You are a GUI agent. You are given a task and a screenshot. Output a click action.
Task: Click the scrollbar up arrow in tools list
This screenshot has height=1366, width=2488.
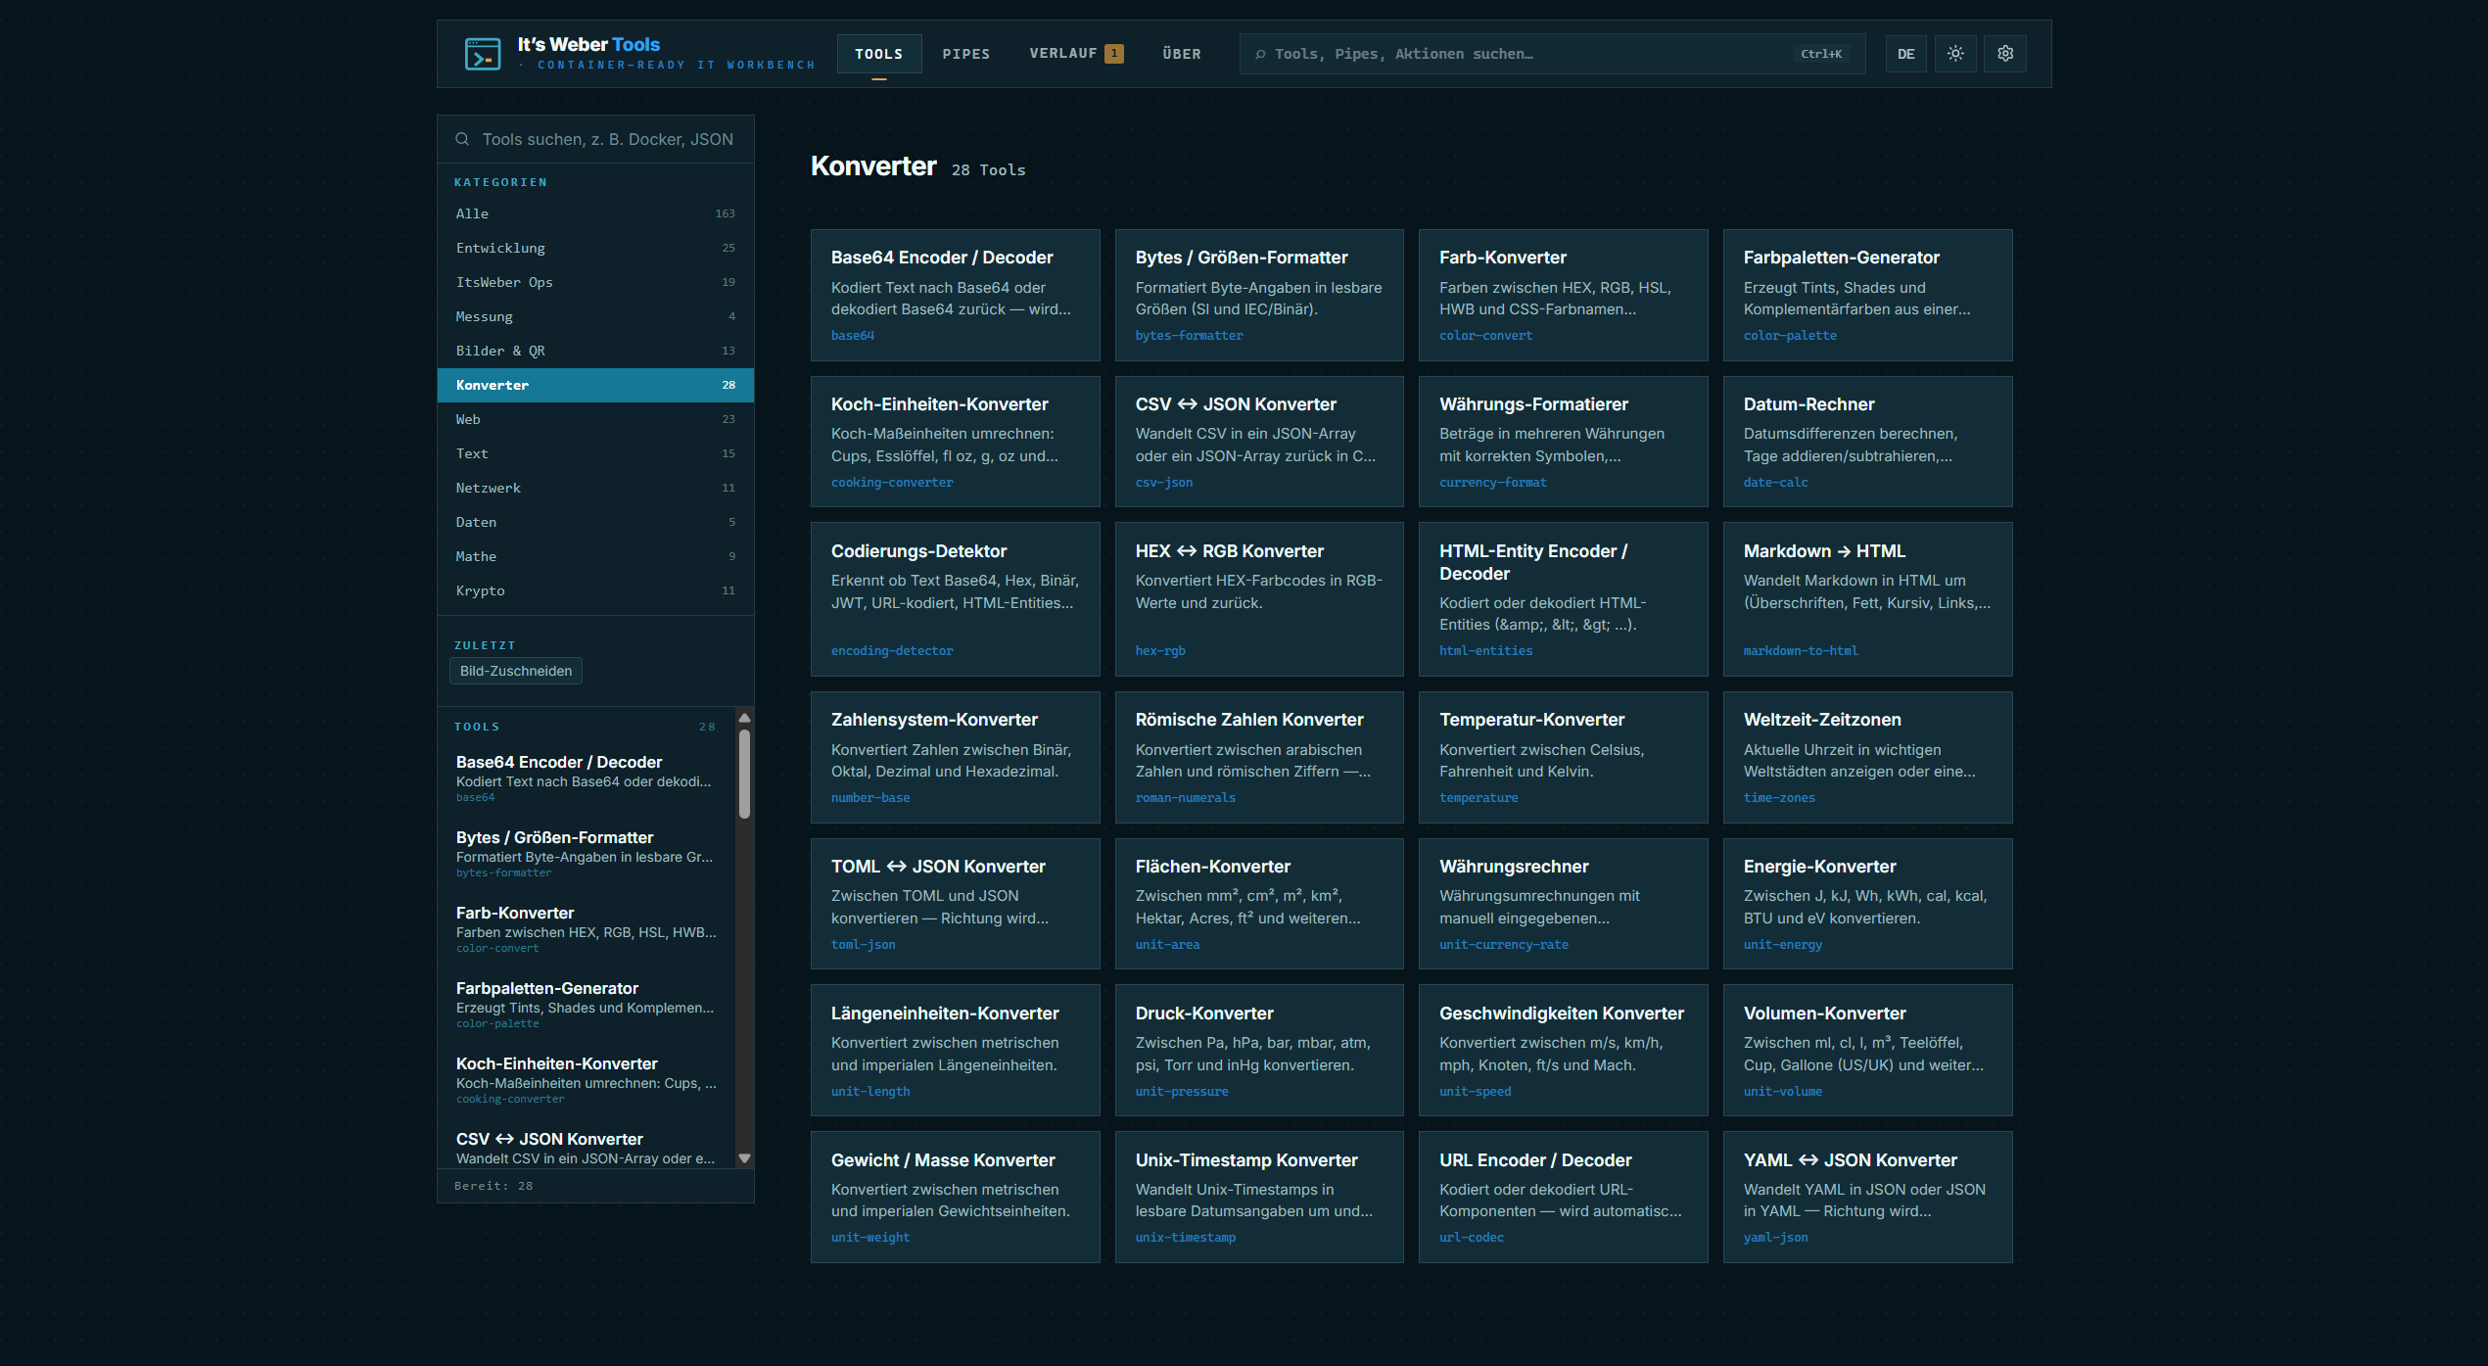click(744, 718)
